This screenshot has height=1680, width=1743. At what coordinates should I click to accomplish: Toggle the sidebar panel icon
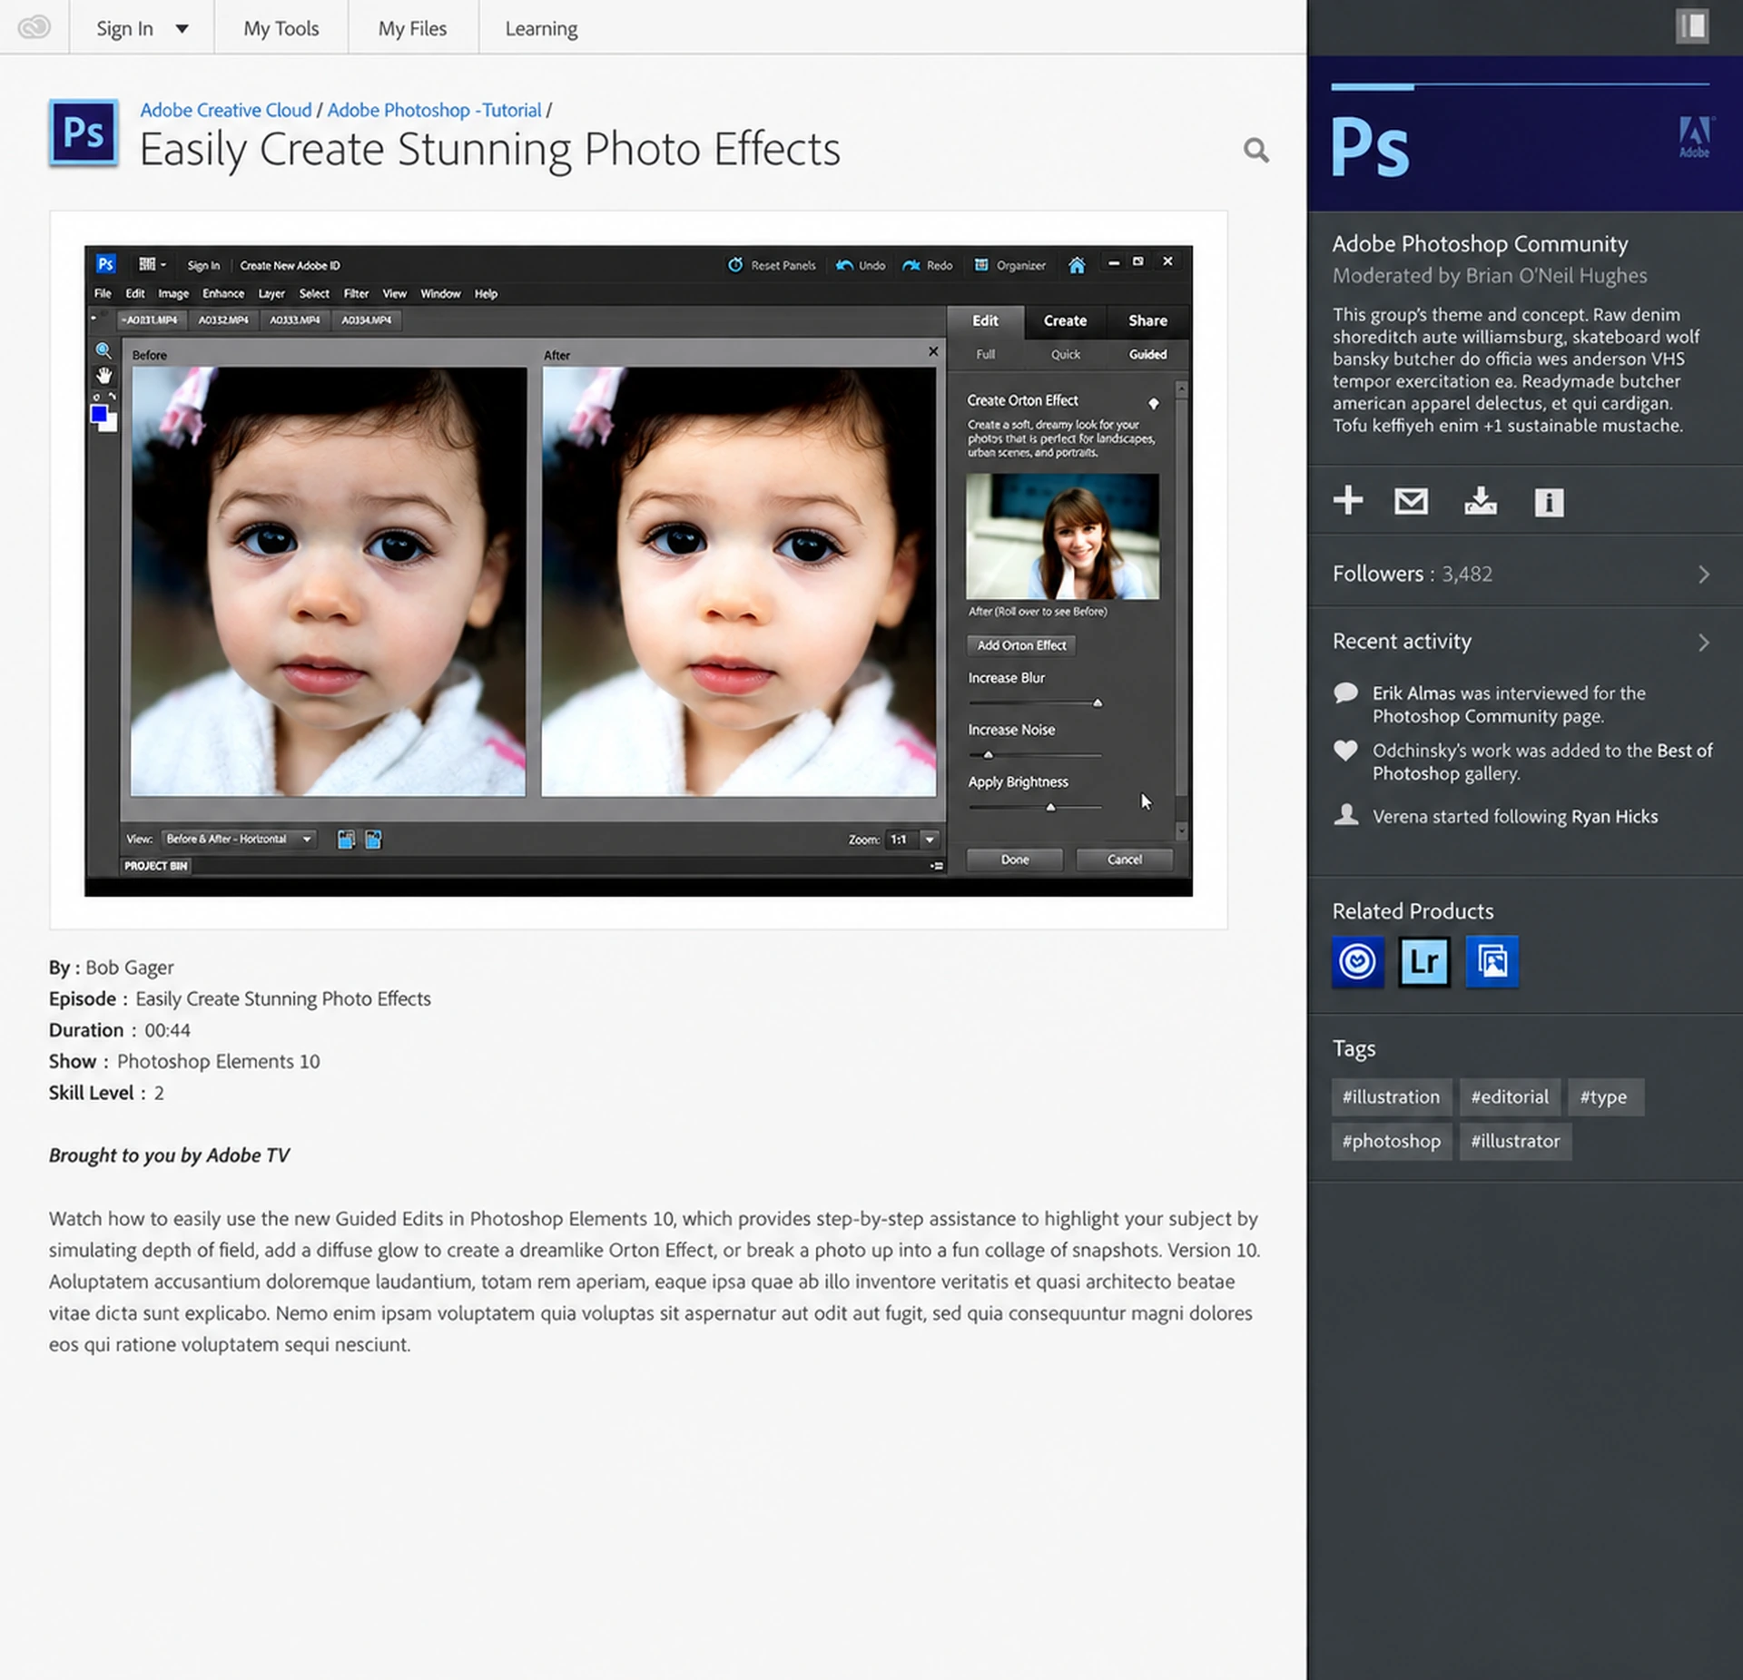tap(1691, 25)
